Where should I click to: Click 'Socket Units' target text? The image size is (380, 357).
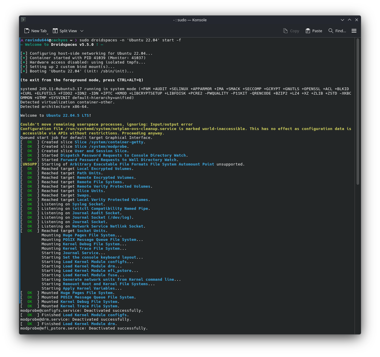[91, 231]
